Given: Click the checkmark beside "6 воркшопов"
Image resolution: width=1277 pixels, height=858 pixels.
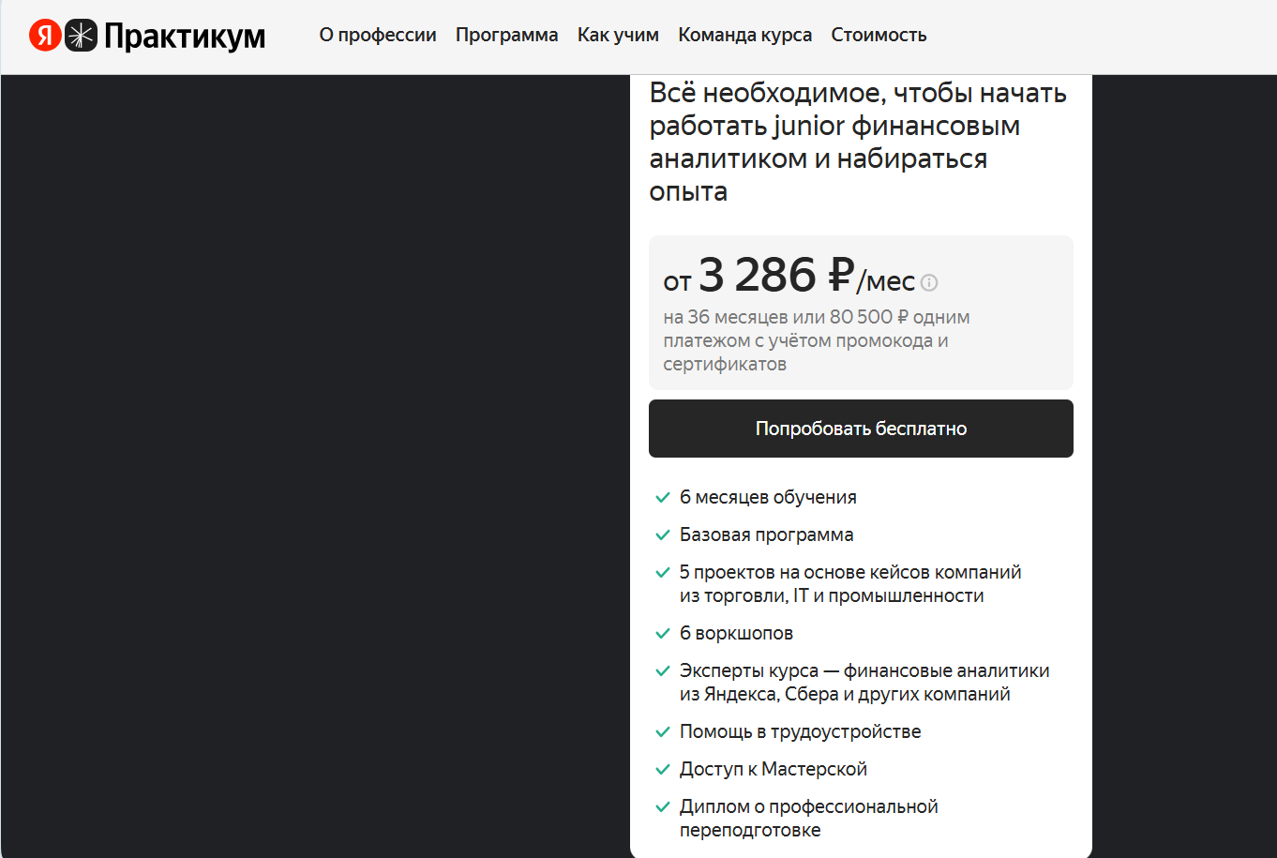Looking at the screenshot, I should tap(663, 634).
